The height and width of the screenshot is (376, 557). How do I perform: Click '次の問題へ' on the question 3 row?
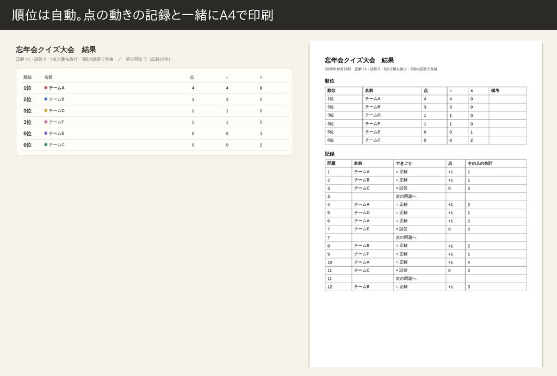pos(406,196)
